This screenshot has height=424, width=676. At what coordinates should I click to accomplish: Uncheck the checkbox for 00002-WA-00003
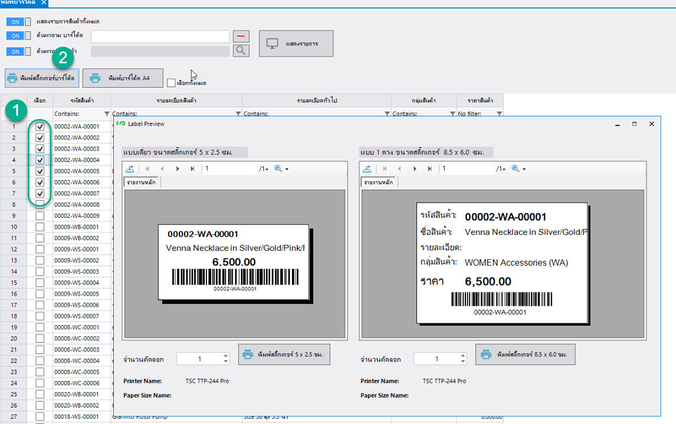40,148
